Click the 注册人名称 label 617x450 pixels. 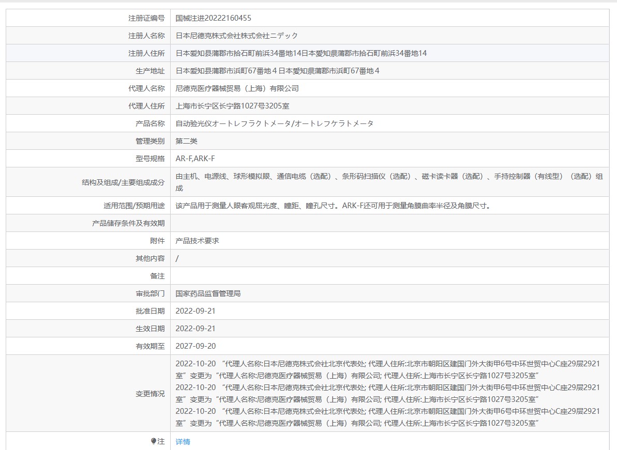click(x=146, y=36)
